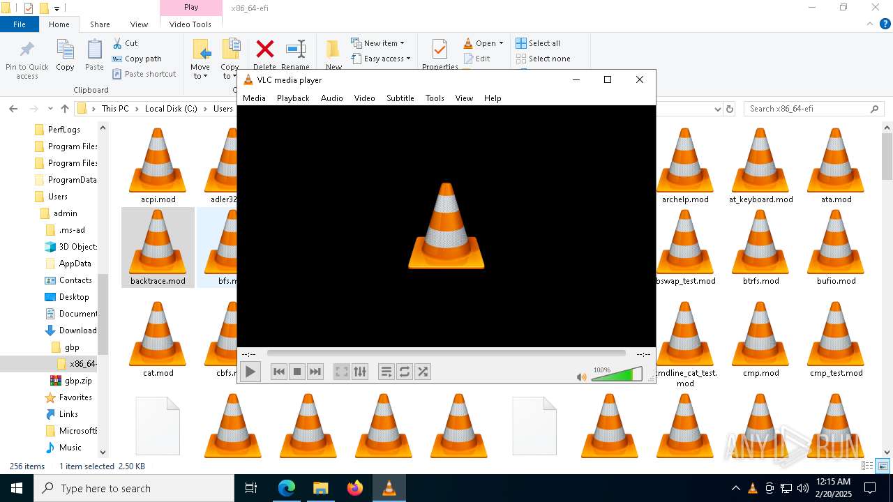Viewport: 893px width, 502px height.
Task: Select acpi.mod file icon
Action: (158, 166)
